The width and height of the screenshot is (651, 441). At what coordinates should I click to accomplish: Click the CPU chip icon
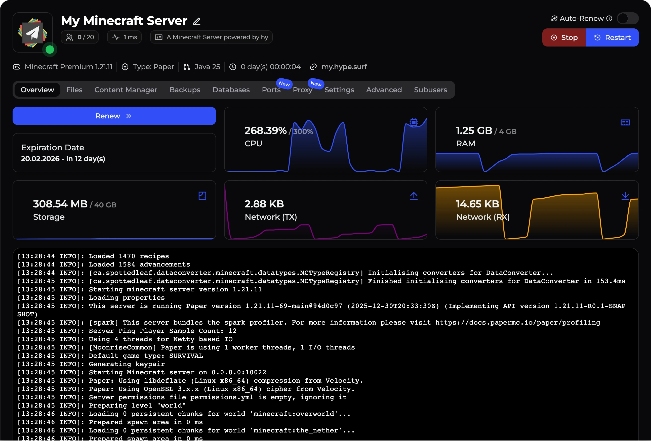414,122
